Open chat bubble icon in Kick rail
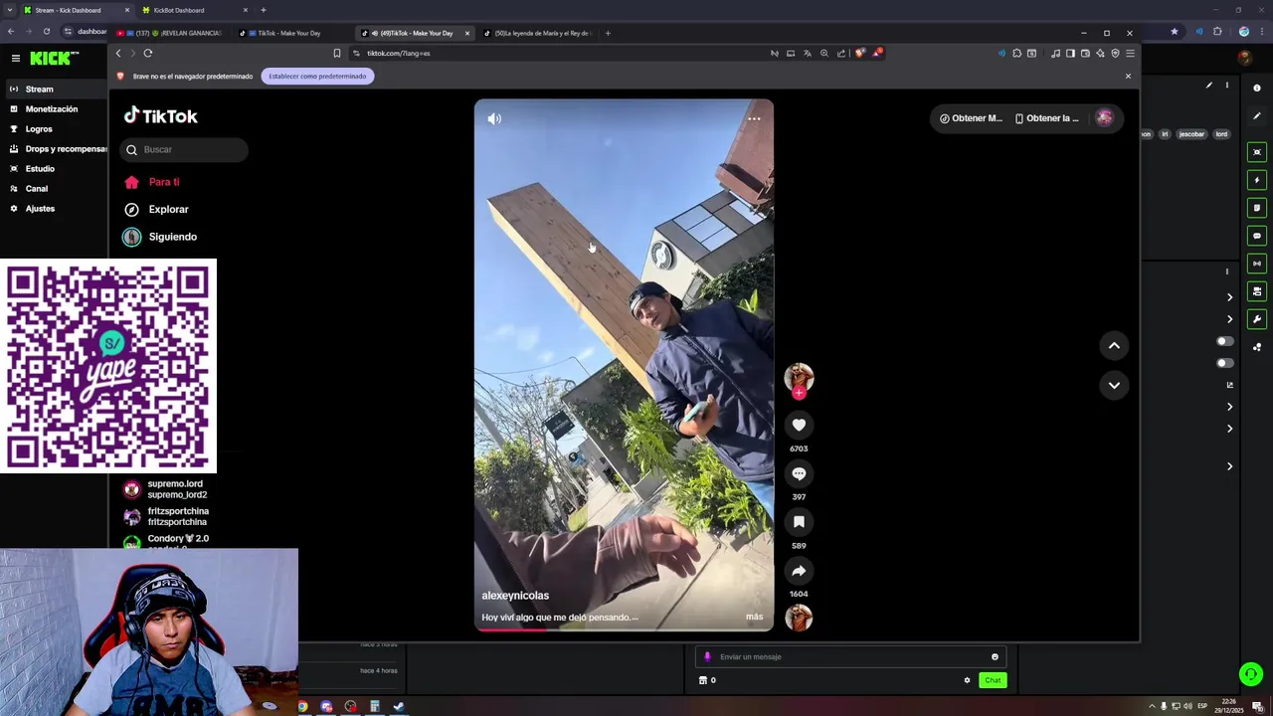 point(1257,236)
